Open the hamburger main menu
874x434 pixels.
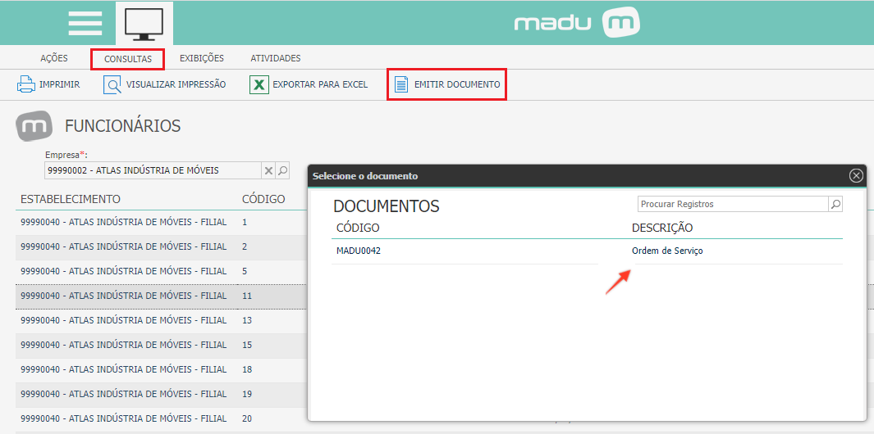click(x=85, y=23)
